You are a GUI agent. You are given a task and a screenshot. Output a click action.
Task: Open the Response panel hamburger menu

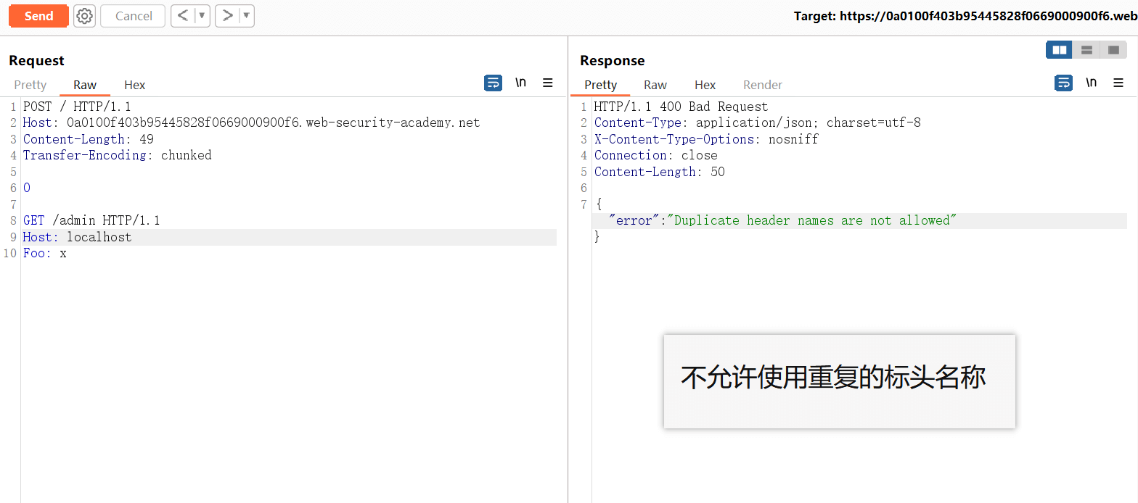pos(1118,83)
